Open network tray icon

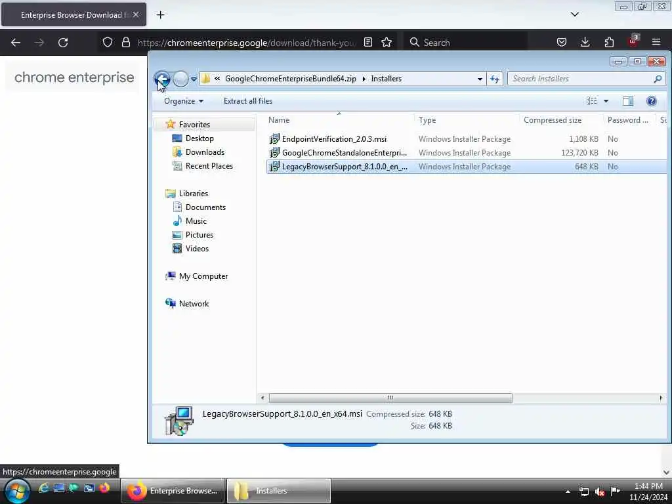coord(583,492)
